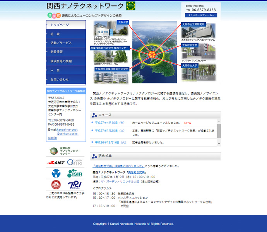Click the 関西ナノテクネットワーク site title
This screenshot has width=267, height=232.
tap(85, 6)
